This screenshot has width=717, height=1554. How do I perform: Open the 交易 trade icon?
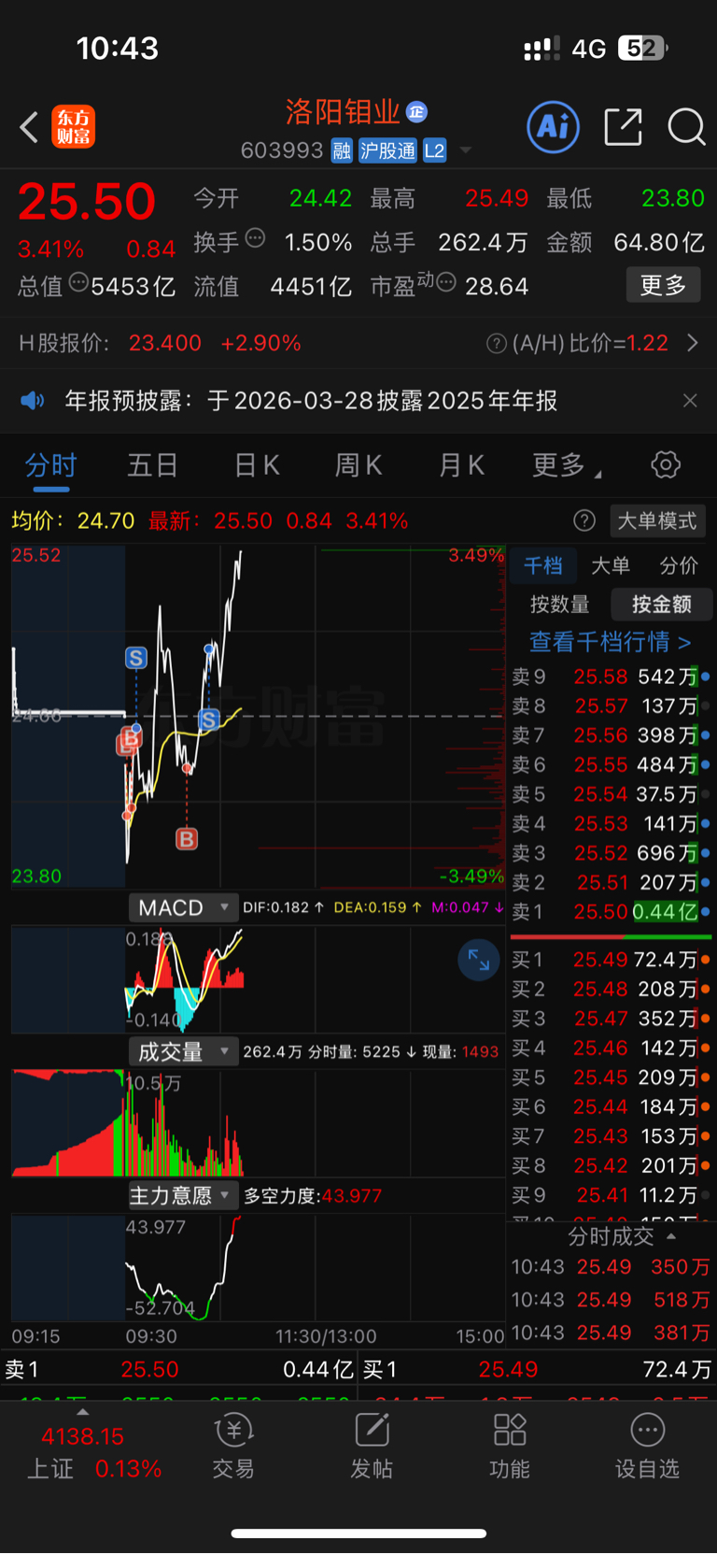(233, 1447)
